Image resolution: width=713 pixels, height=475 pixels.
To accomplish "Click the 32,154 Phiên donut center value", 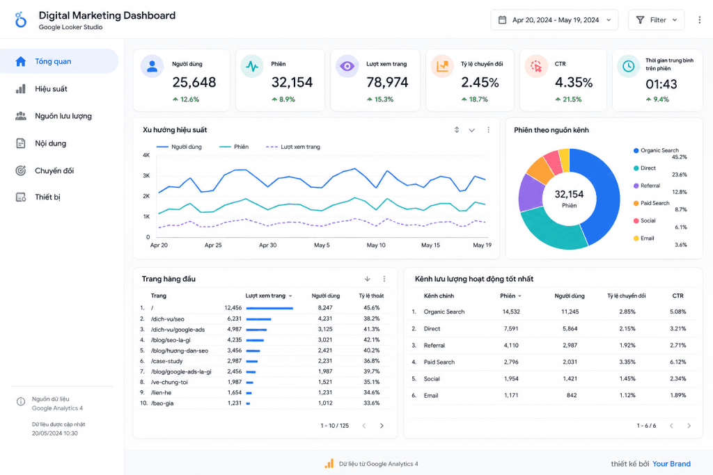I will [569, 194].
